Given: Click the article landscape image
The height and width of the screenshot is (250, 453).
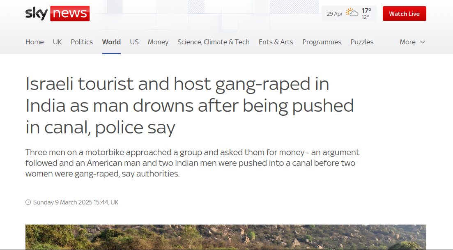Looking at the screenshot, I should click(x=226, y=237).
